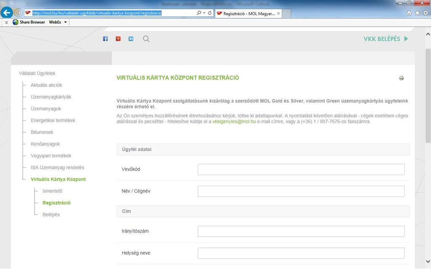Select Virtuális Kártya Központ menu item
The height and width of the screenshot is (269, 431).
coord(58,179)
